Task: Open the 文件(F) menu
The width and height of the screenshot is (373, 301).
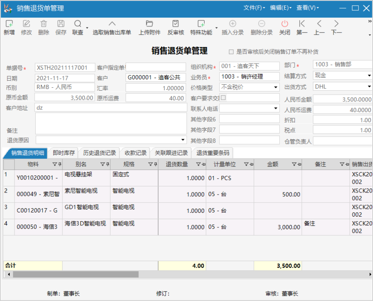Action: click(x=254, y=8)
